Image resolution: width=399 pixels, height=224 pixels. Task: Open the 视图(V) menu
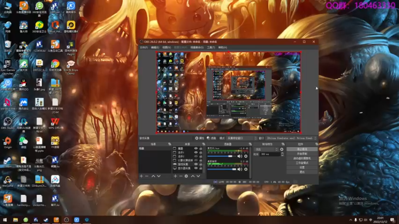click(167, 47)
